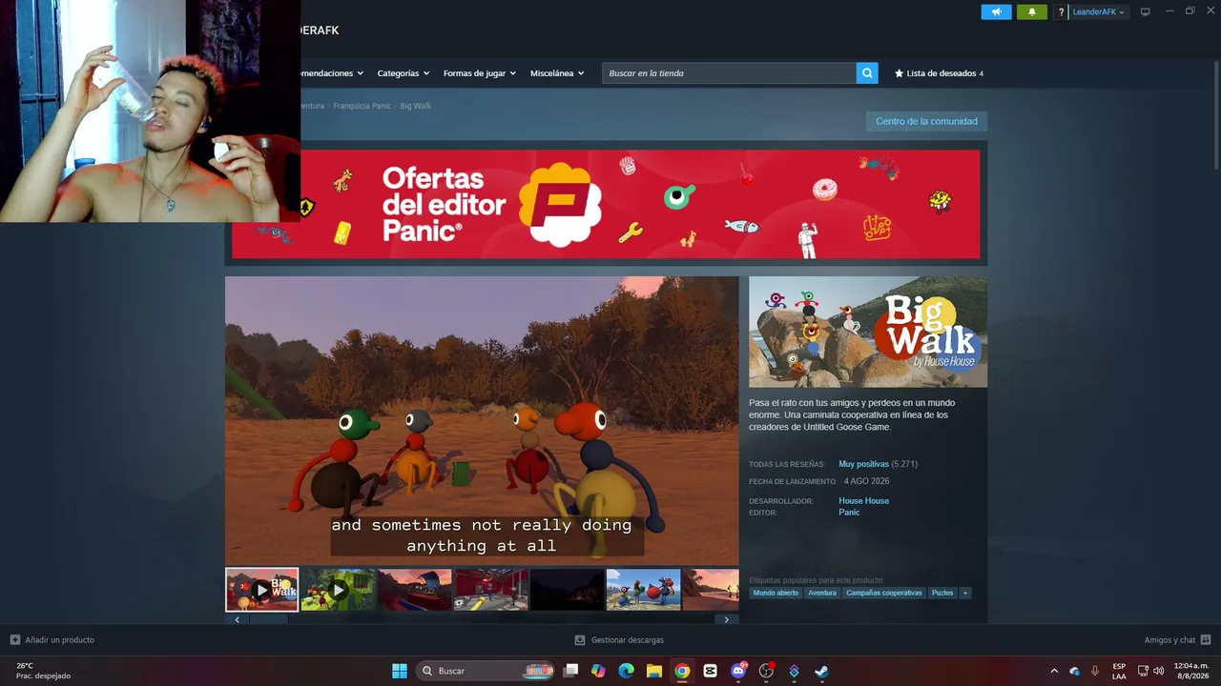Click the blue megaphone announcements icon
1221x686 pixels.
coord(996,12)
